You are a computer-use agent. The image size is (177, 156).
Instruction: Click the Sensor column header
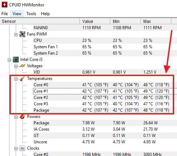[x=40, y=21]
